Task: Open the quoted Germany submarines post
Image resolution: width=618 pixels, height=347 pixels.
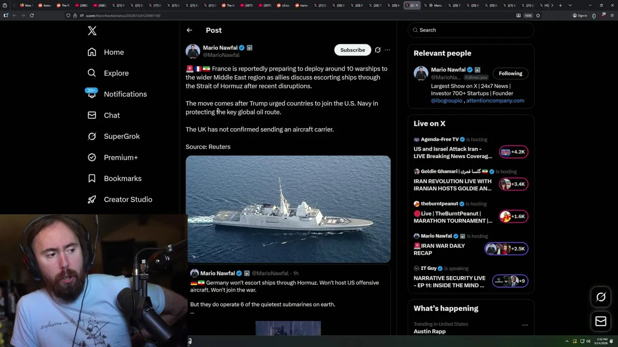Action: [288, 301]
